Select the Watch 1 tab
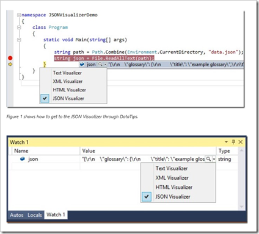This screenshot has width=259, height=234. [56, 214]
